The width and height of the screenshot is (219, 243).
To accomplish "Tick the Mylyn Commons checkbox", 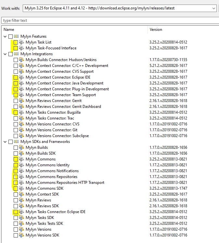I will coord(16,159).
